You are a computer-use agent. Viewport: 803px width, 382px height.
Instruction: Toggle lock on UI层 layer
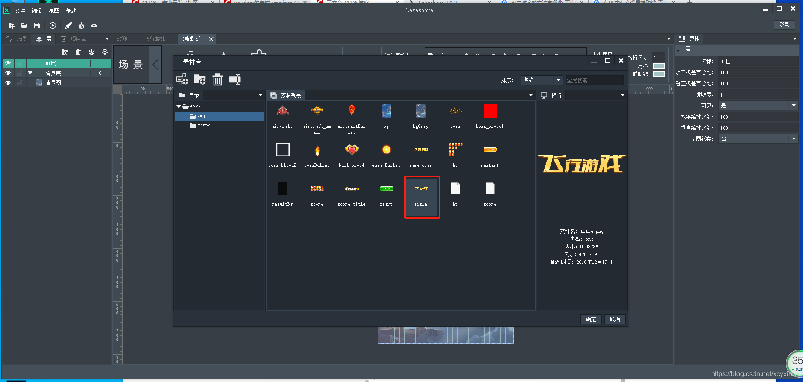[20, 63]
